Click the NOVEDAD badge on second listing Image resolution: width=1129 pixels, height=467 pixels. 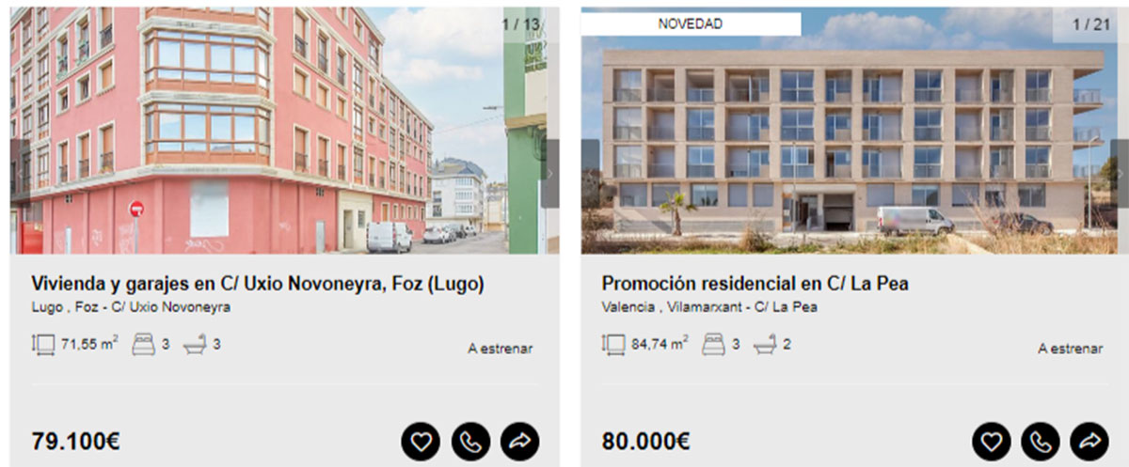click(691, 24)
